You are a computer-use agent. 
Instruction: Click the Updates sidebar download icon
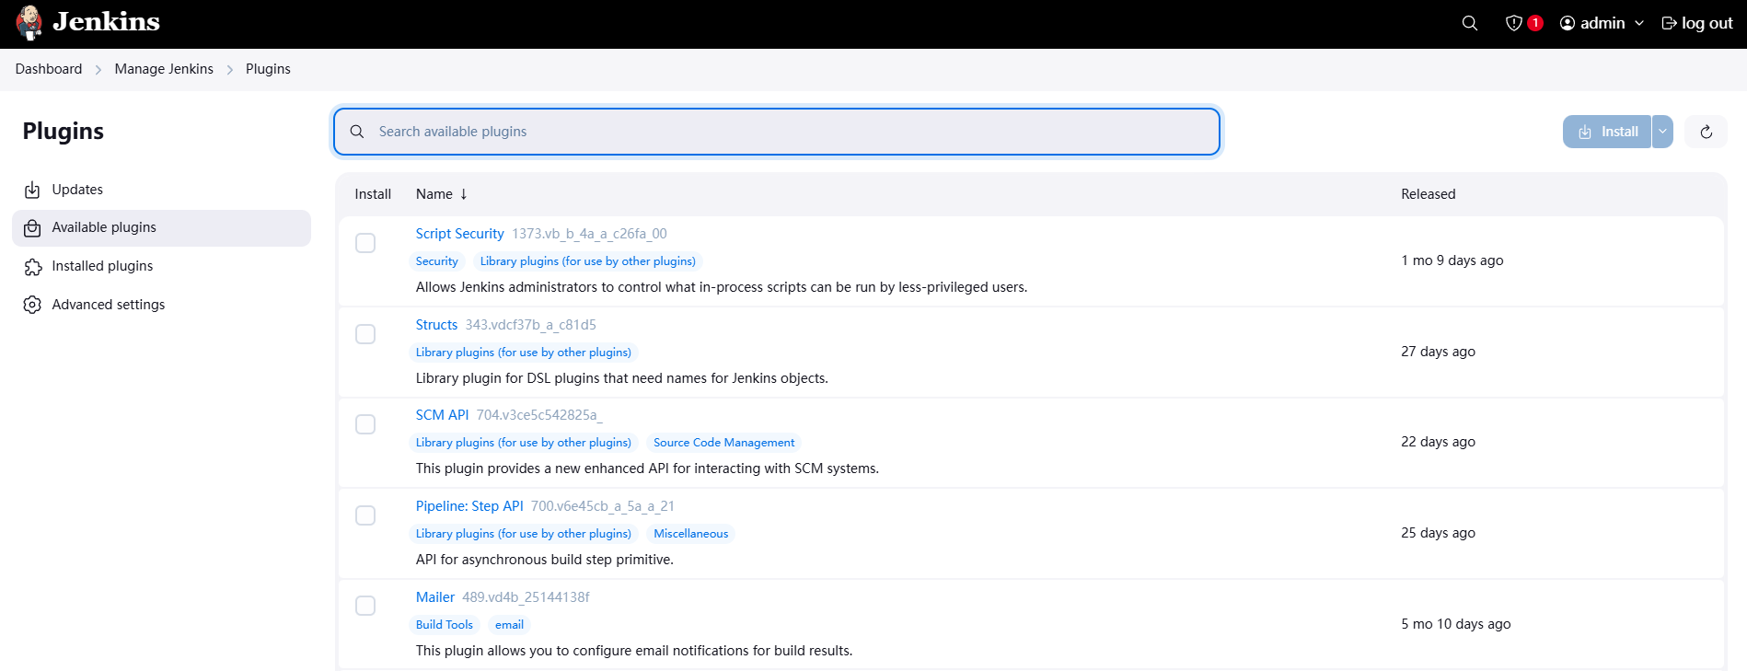pos(32,190)
